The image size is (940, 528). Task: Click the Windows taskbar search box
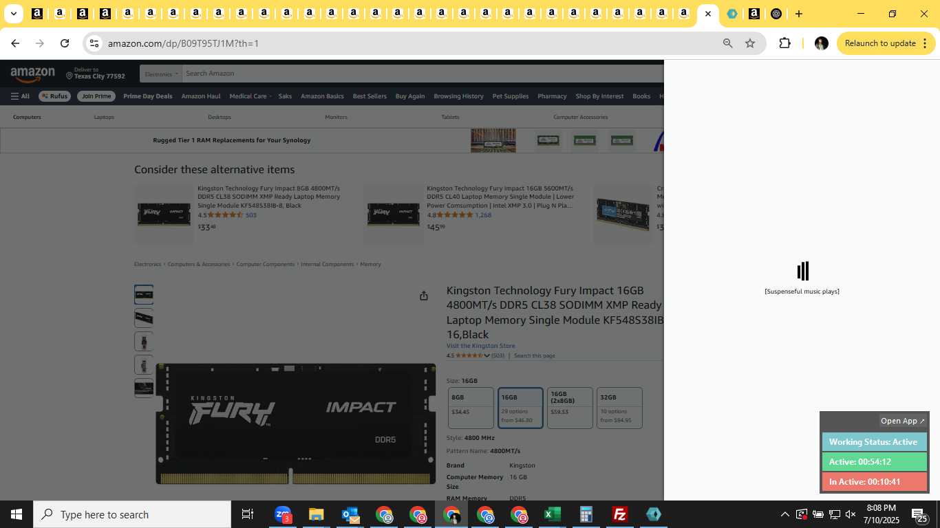click(131, 514)
